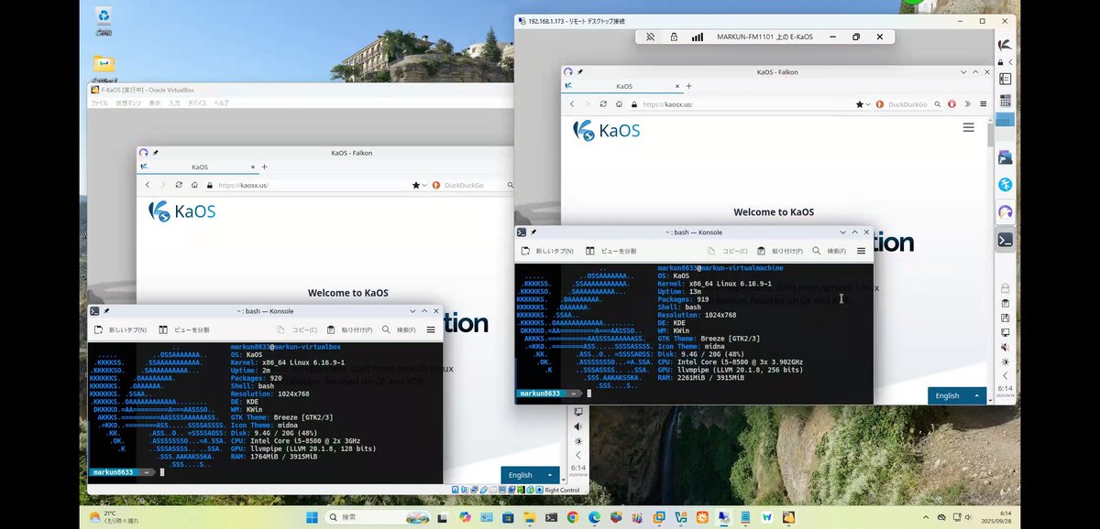Expand toolbar overflow chevrons in remote Falkon
Image resolution: width=1100 pixels, height=529 pixels.
tap(968, 104)
